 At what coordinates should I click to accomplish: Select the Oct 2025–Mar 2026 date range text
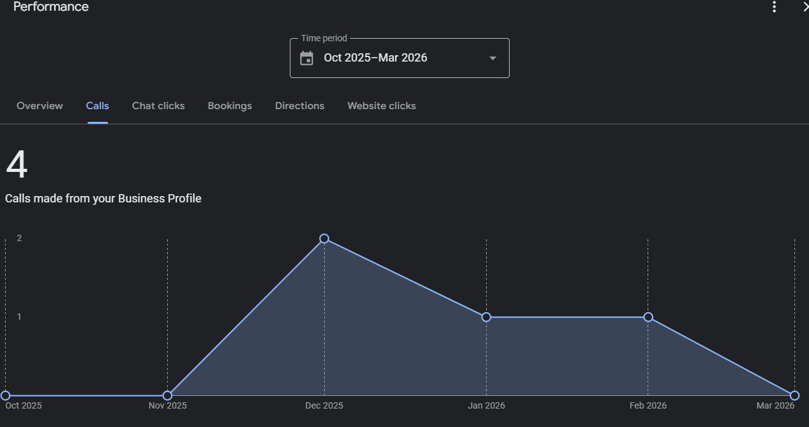375,58
